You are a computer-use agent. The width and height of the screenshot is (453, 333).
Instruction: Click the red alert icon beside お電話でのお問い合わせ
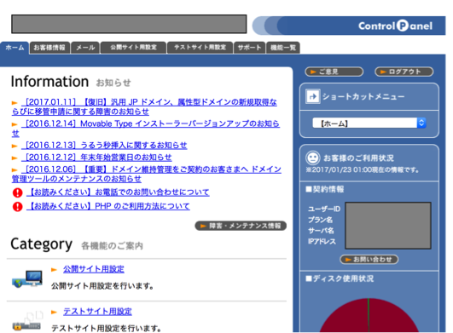18,192
